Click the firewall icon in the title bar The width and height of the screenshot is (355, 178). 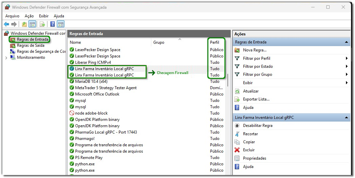[x=7, y=7]
